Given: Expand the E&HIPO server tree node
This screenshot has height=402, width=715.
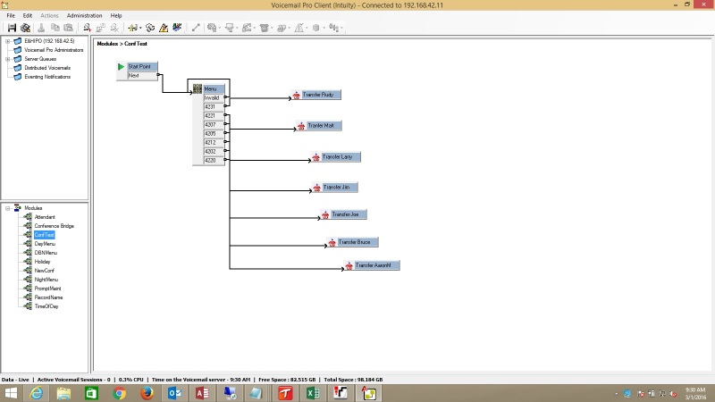Looking at the screenshot, I should pyautogui.click(x=8, y=41).
